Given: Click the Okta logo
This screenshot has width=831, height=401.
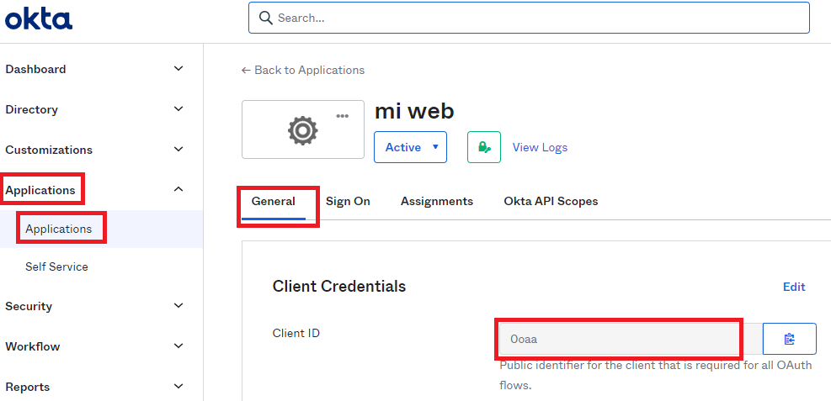Looking at the screenshot, I should coord(39,19).
